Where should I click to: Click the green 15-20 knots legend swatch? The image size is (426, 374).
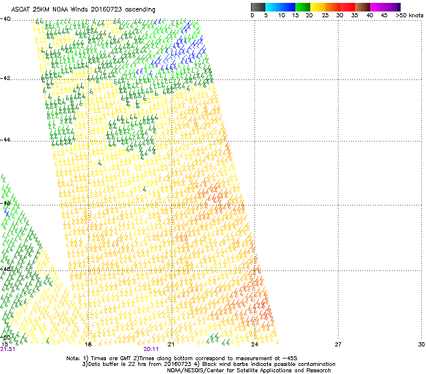(303, 7)
